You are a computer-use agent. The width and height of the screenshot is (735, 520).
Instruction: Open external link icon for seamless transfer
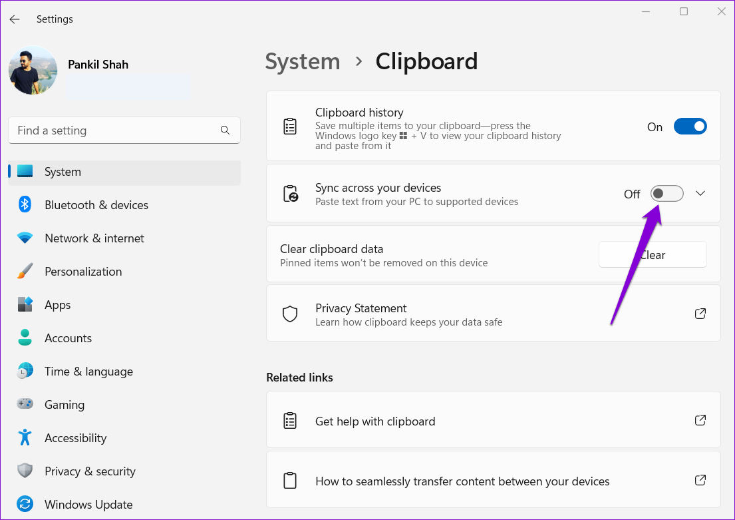tap(700, 480)
